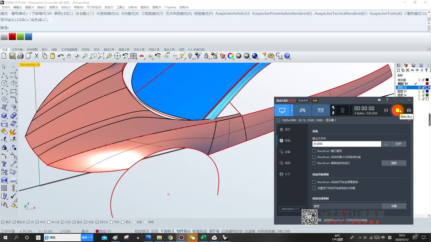Open the 自动完成录制 禁用 combo box
This screenshot has width=431, height=242.
coord(347,206)
